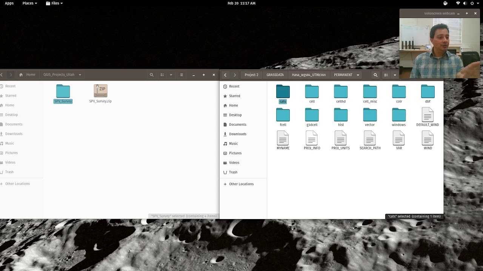
Task: Open hamburger menu in QGIS_Projects_Ullah window
Action: pos(182,75)
